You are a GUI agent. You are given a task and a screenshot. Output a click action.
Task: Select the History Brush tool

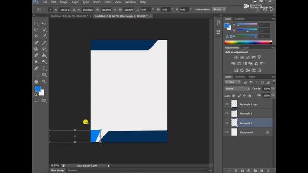[44, 49]
